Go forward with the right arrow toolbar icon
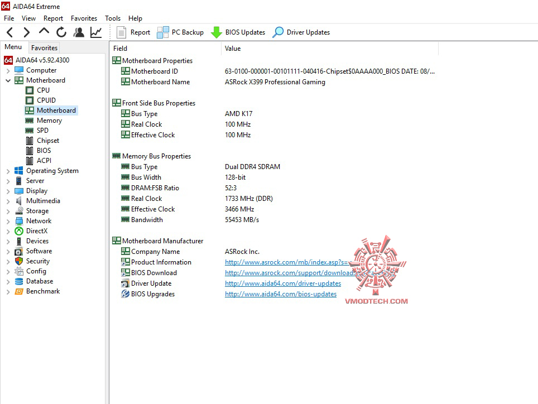This screenshot has height=404, width=538. pos(26,32)
